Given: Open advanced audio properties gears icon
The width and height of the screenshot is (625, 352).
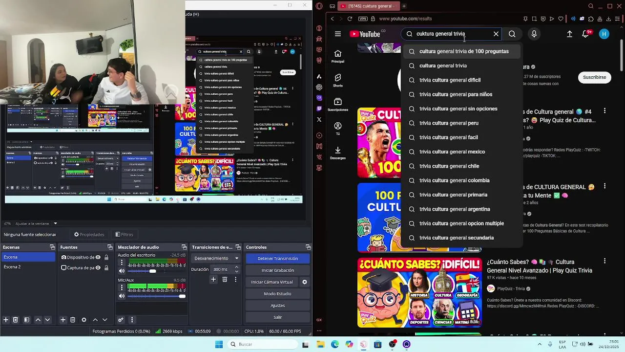Looking at the screenshot, I should tap(121, 320).
